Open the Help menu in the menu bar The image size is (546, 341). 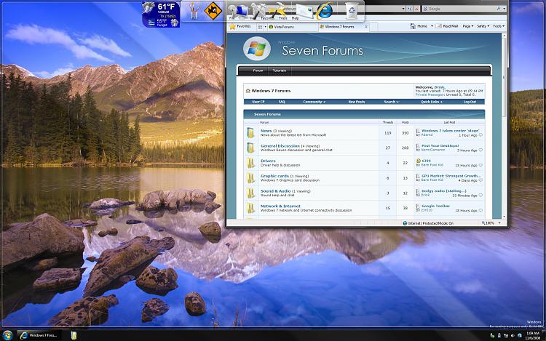tap(296, 18)
